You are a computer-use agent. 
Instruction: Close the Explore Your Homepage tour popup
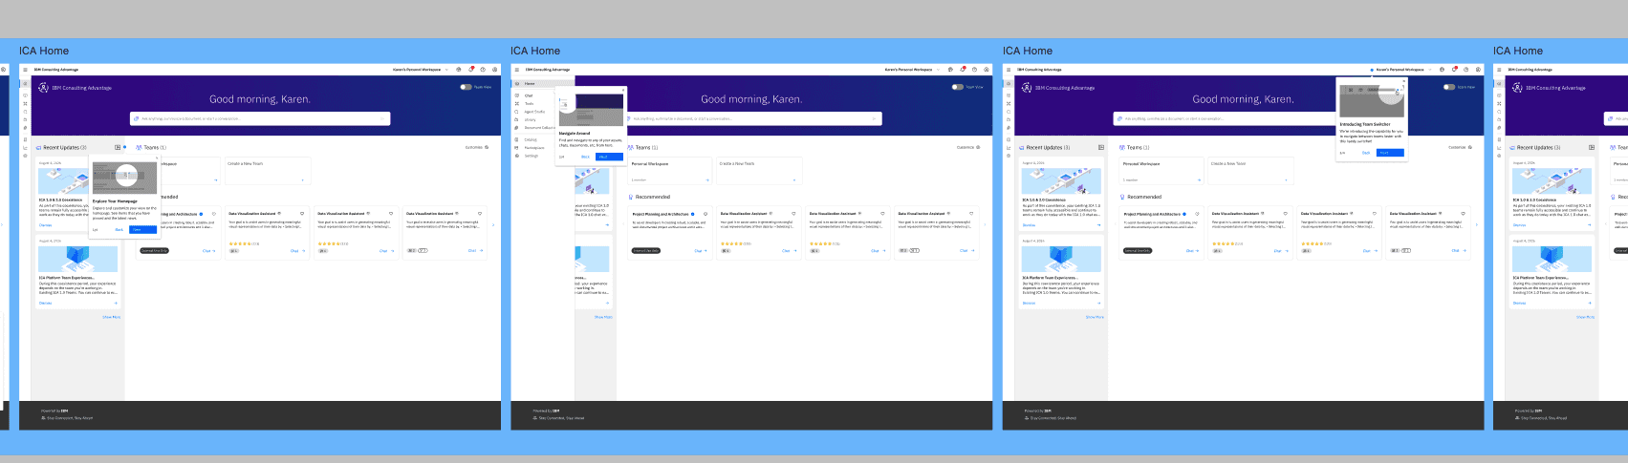point(157,158)
